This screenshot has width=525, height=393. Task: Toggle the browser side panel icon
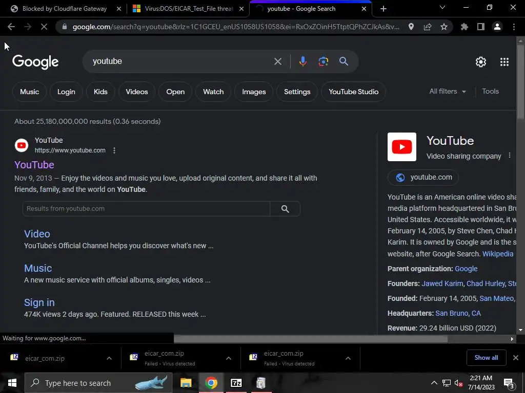pyautogui.click(x=481, y=27)
